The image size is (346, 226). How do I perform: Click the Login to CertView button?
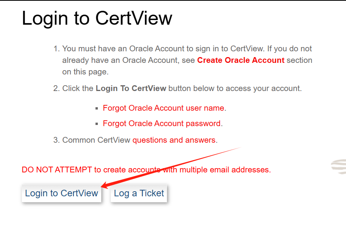click(61, 193)
